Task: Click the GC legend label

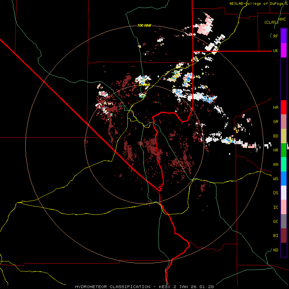Action: [x=276, y=222]
